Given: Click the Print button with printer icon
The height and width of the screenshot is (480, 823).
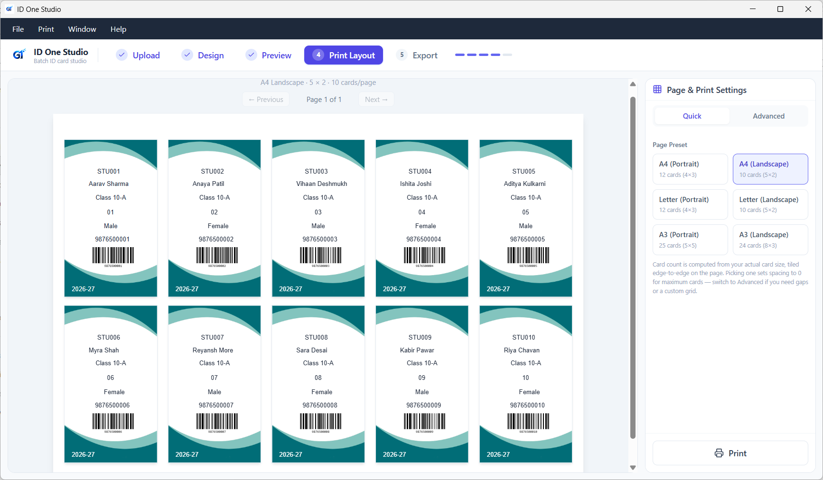Looking at the screenshot, I should coord(730,453).
